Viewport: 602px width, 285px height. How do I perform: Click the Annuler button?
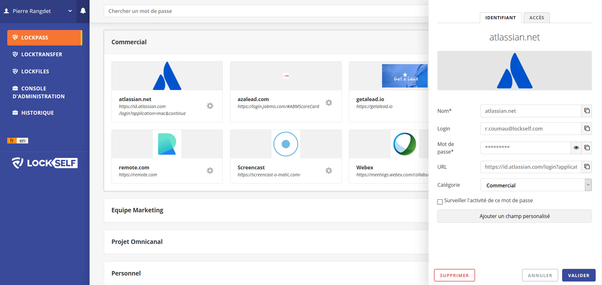coord(540,275)
